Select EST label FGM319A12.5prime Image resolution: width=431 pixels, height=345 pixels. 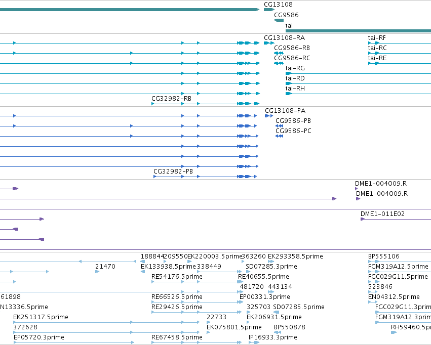click(398, 267)
